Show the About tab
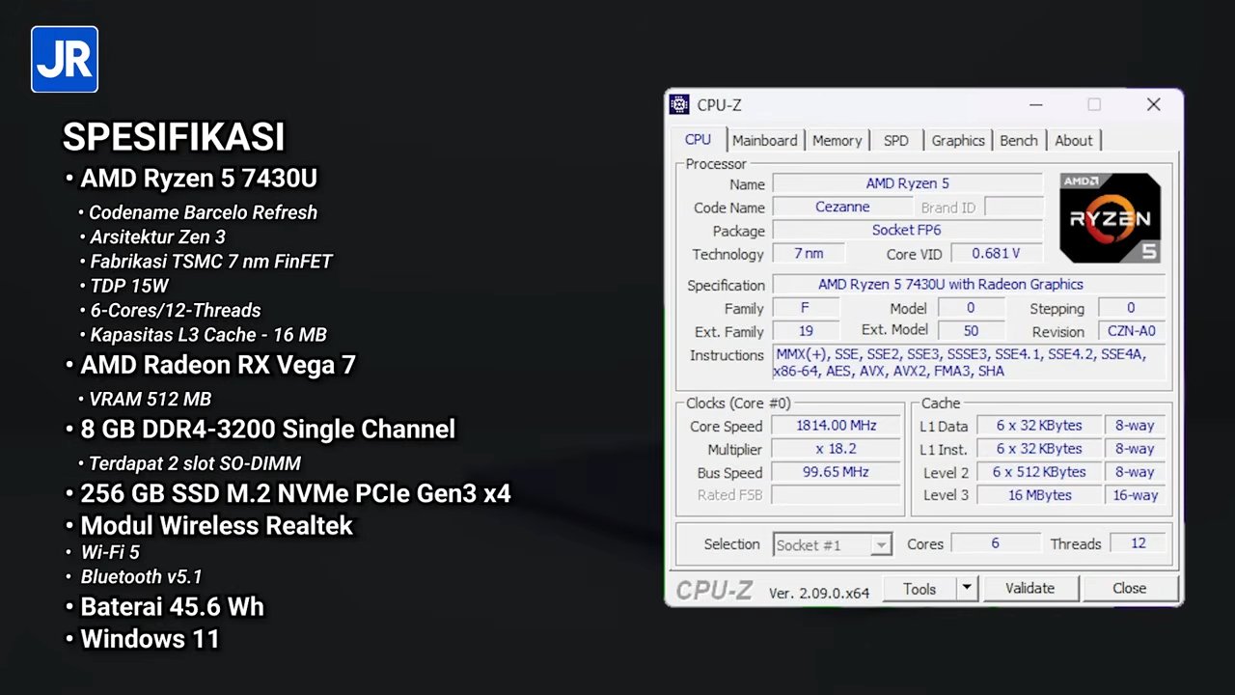The height and width of the screenshot is (695, 1235). click(1073, 141)
